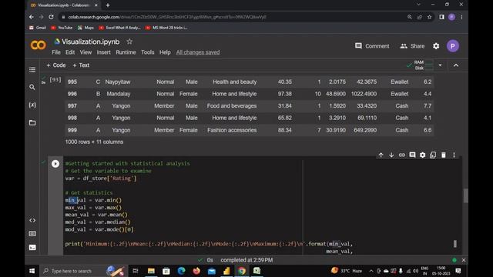This screenshot has width=493, height=277.
Task: Mirror cell in tab icon
Action: pyautogui.click(x=433, y=155)
